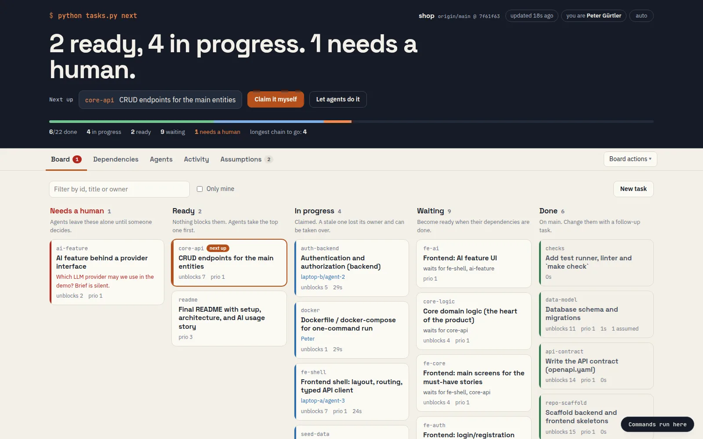Select the Board tab
Viewport: 703px width, 439px height.
coord(66,159)
